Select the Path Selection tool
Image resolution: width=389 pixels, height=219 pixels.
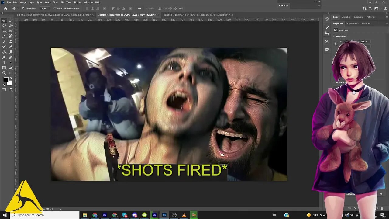[x=11, y=63]
